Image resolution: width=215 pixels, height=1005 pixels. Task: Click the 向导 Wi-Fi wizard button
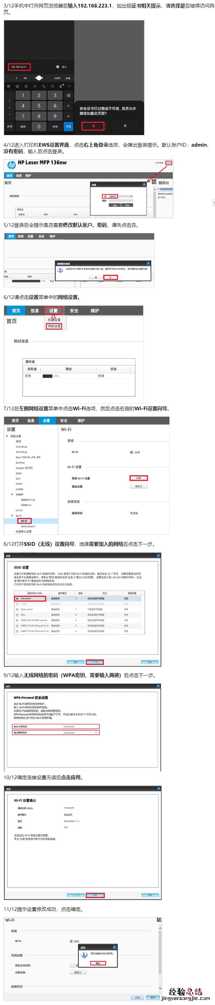139,478
